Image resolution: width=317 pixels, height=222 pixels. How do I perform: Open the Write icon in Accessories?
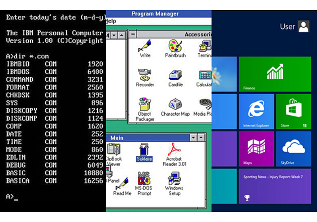click(145, 49)
